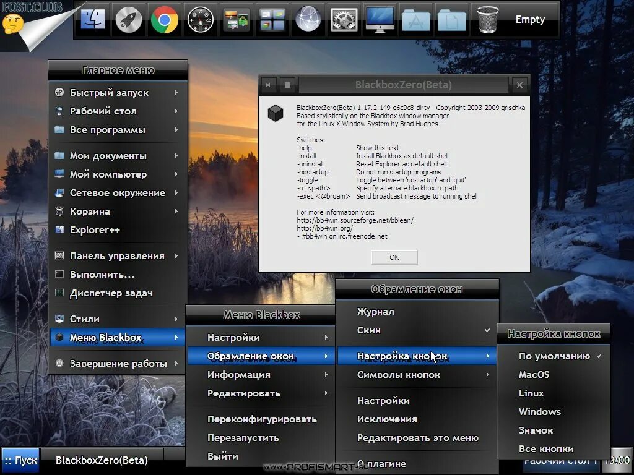Click the Мой компьютер monitor icon
The width and height of the screenshot is (634, 475).
(x=59, y=174)
